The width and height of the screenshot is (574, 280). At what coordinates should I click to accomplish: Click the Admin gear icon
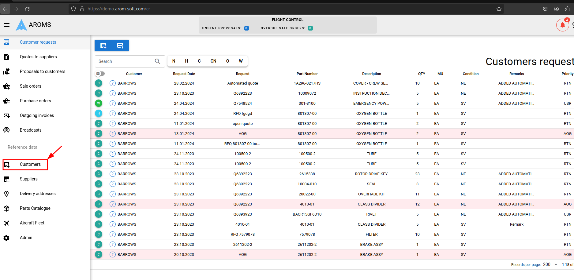[6, 238]
